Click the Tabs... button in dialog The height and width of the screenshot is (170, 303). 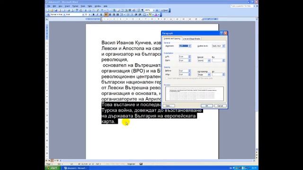(x=169, y=106)
